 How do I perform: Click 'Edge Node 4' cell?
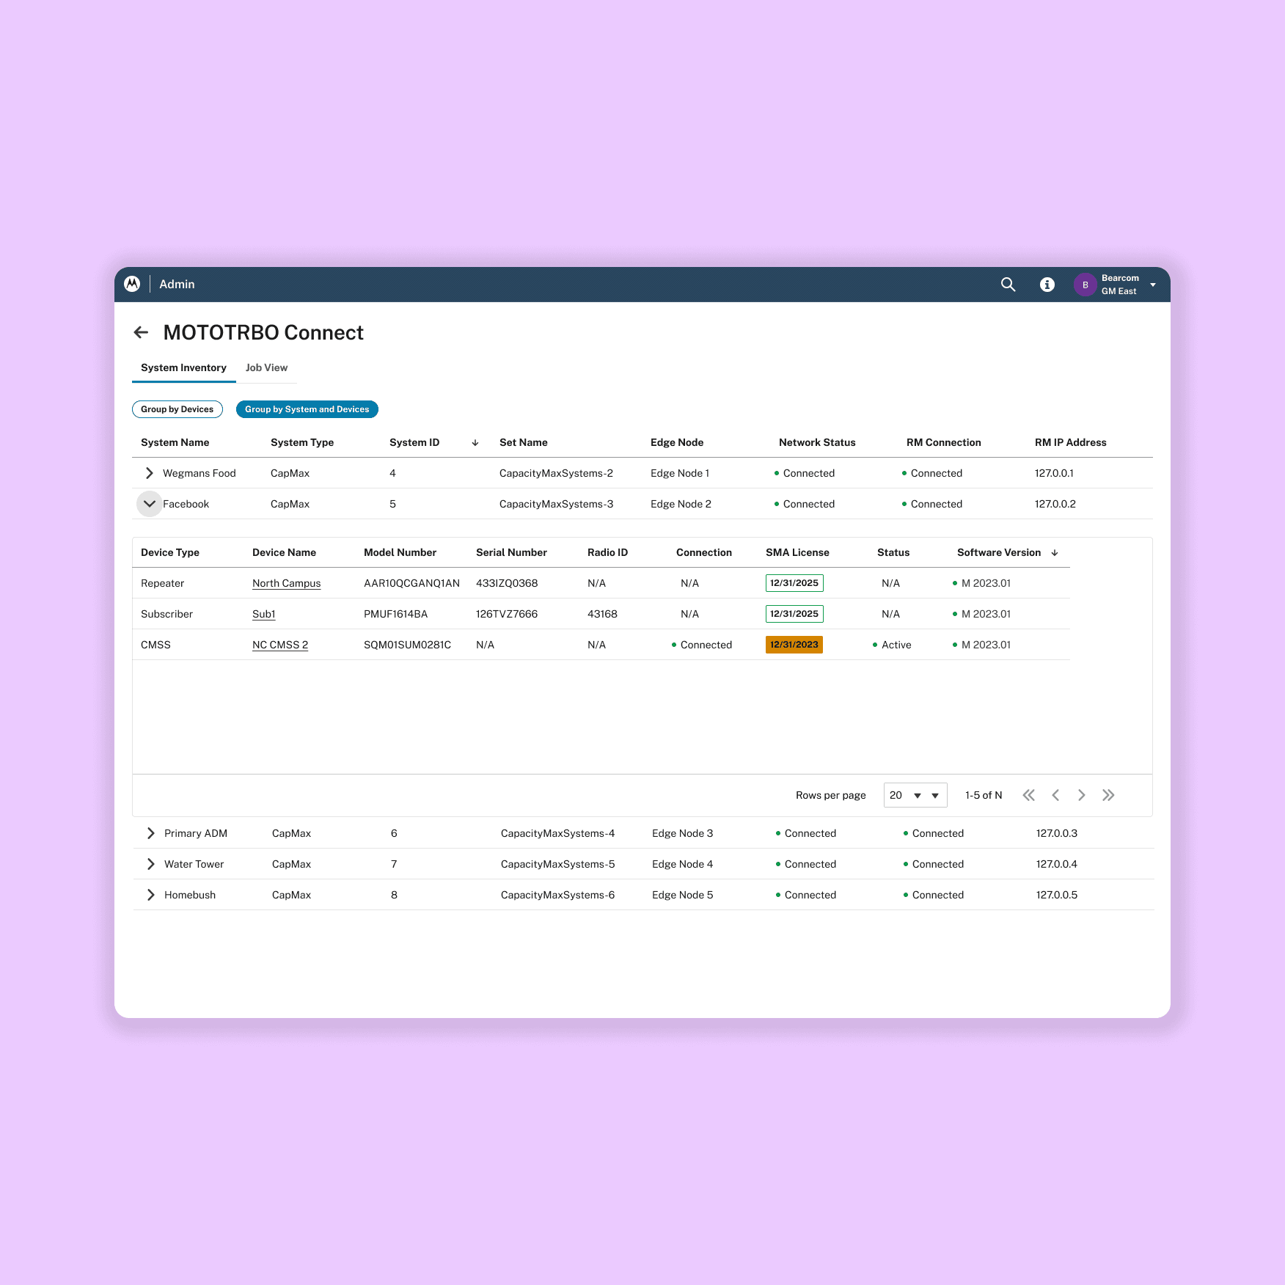tap(682, 865)
